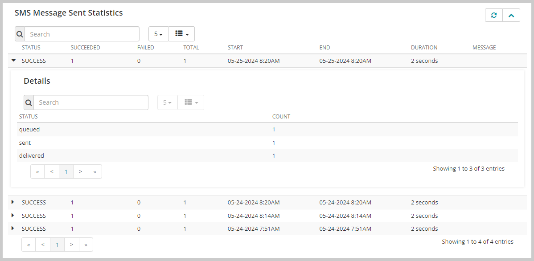This screenshot has width=534, height=261.
Task: Click the magnifier icon beside main search
Action: click(x=20, y=34)
